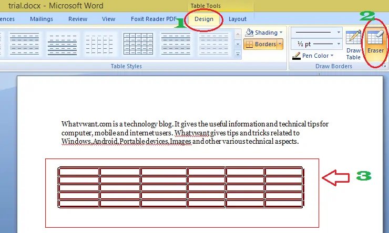Open the Shading dropdown arrow
389x233 pixels.
[x=282, y=33]
